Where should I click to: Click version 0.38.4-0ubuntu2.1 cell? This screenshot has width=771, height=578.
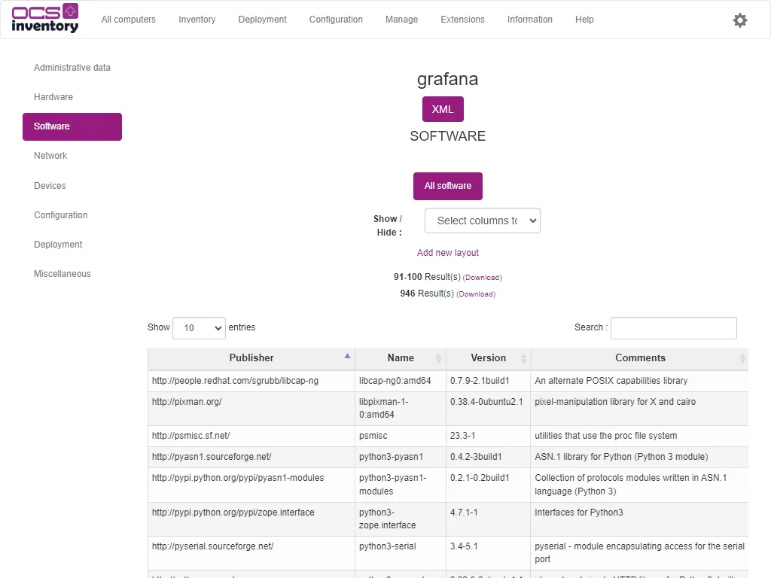(488, 409)
